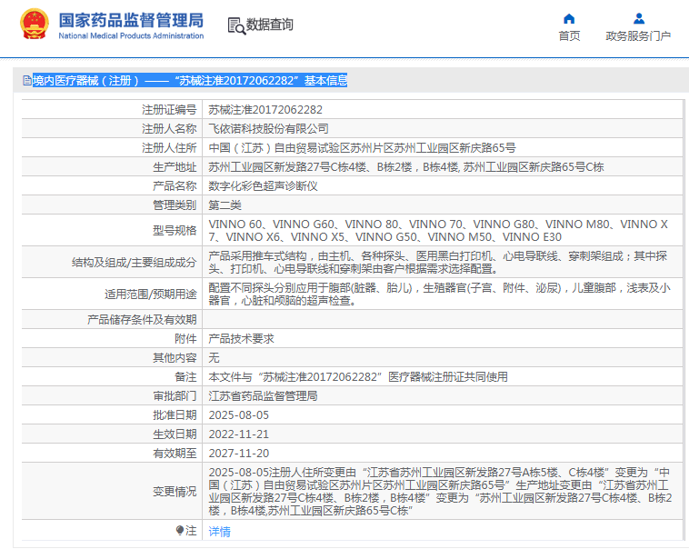The height and width of the screenshot is (549, 689).
Task: Click the 型号规格 label cell
Action: 112,230
